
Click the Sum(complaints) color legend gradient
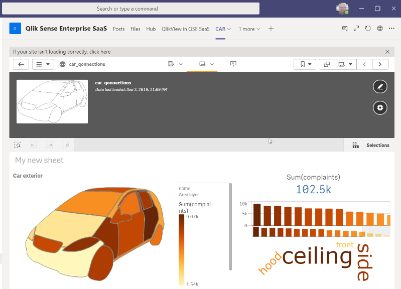(181, 250)
